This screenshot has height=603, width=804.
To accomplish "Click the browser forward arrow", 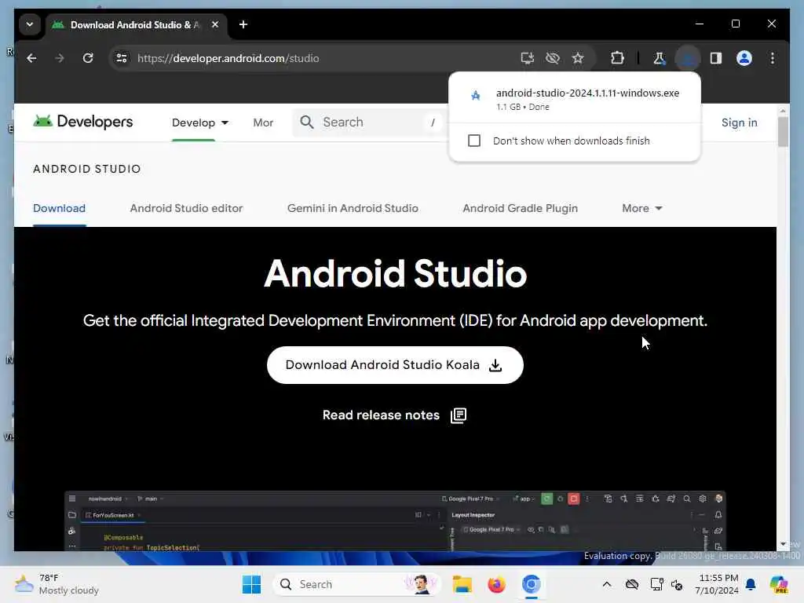I will click(x=60, y=58).
